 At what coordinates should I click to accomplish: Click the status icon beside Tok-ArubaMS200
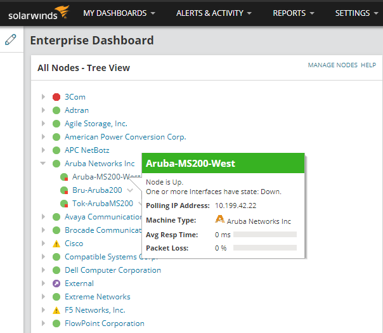pyautogui.click(x=64, y=204)
